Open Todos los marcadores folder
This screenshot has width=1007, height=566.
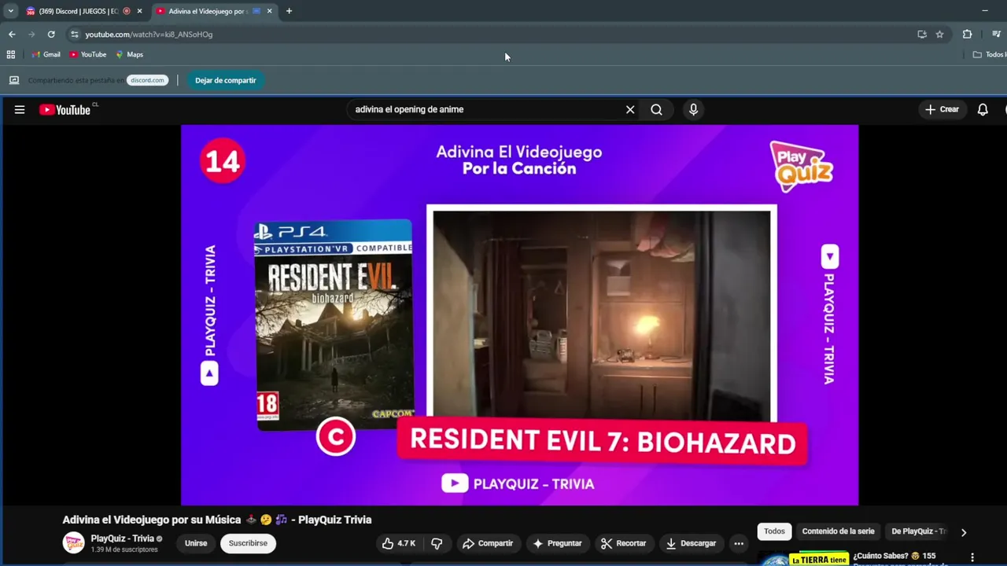coord(989,54)
